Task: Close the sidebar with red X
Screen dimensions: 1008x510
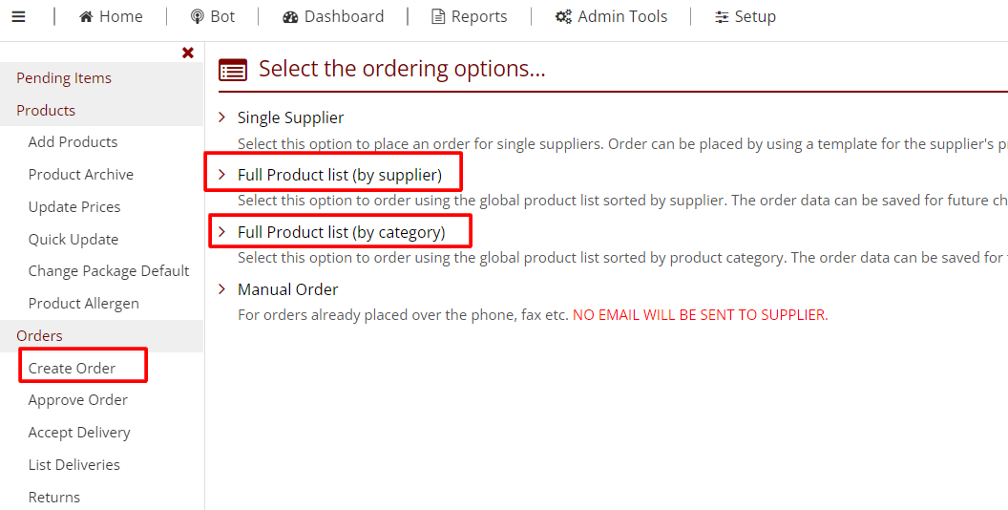Action: coord(188,53)
